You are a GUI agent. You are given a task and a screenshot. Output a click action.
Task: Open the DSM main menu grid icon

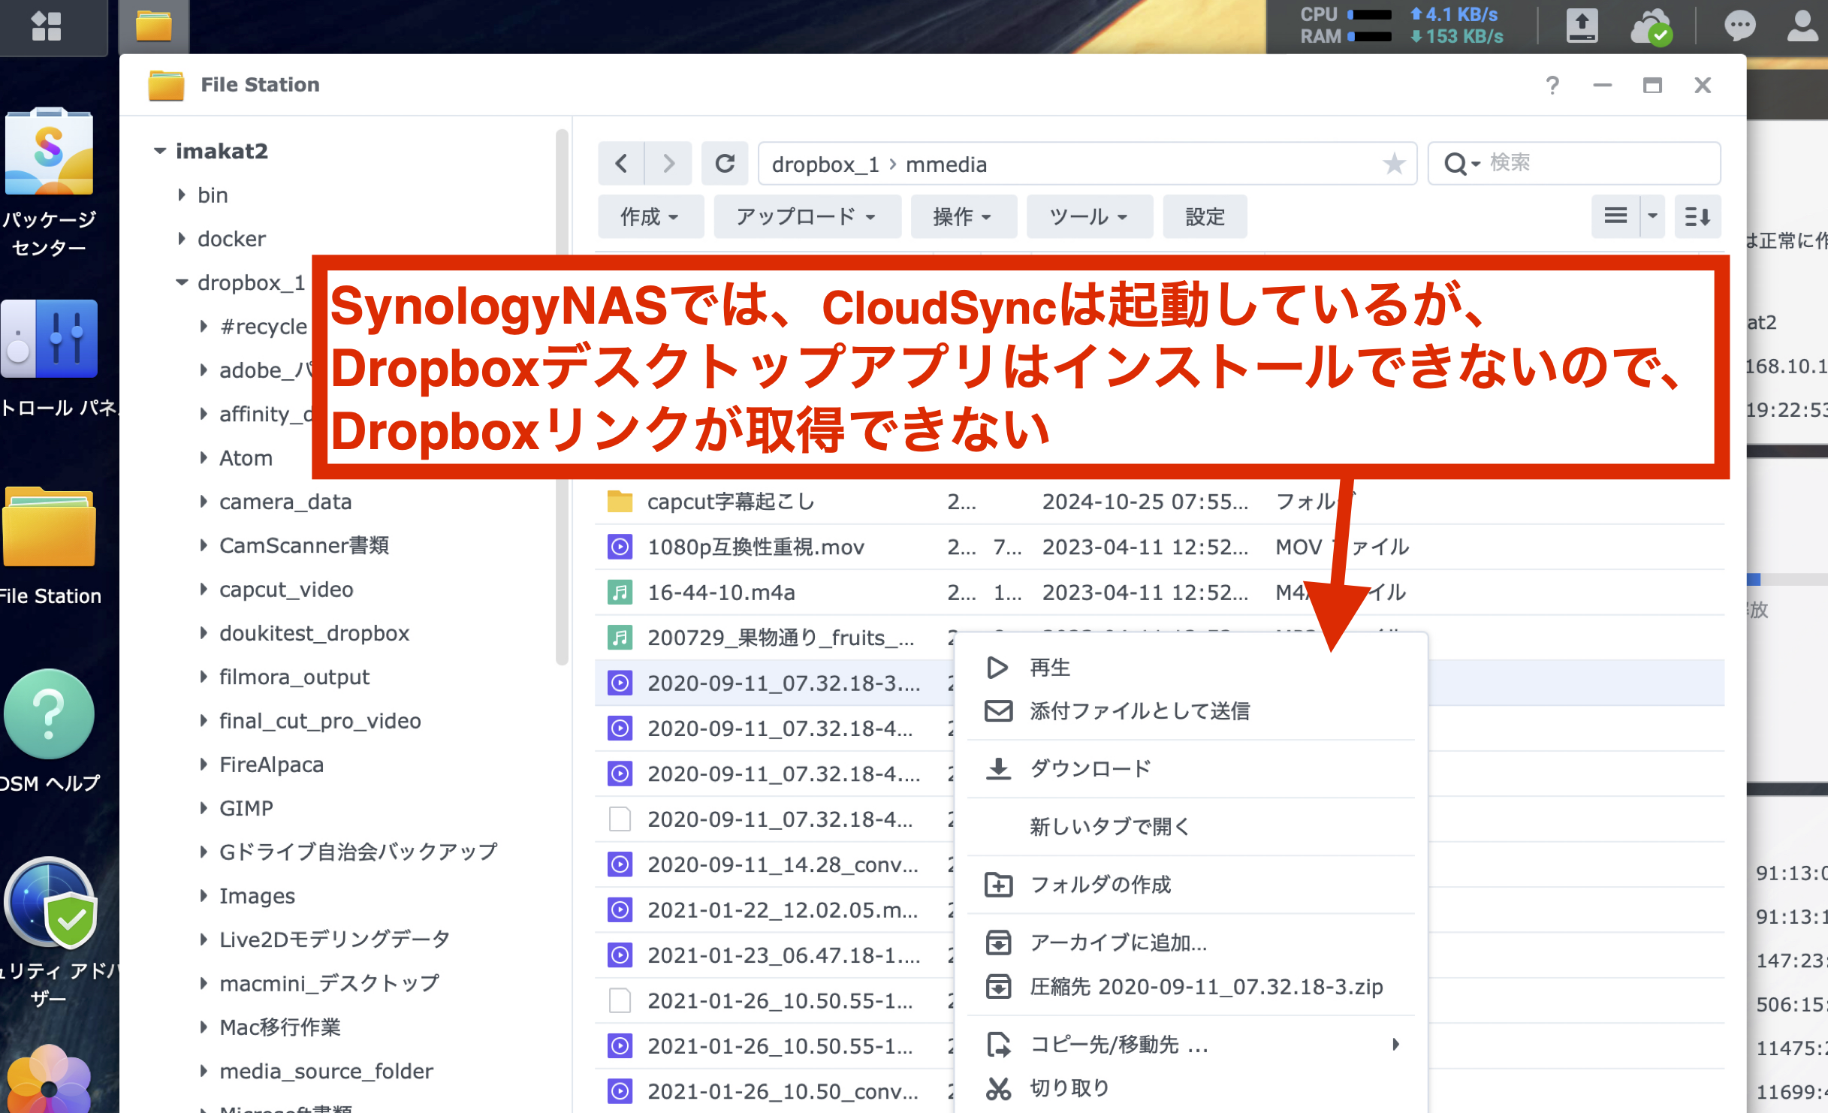tap(47, 27)
